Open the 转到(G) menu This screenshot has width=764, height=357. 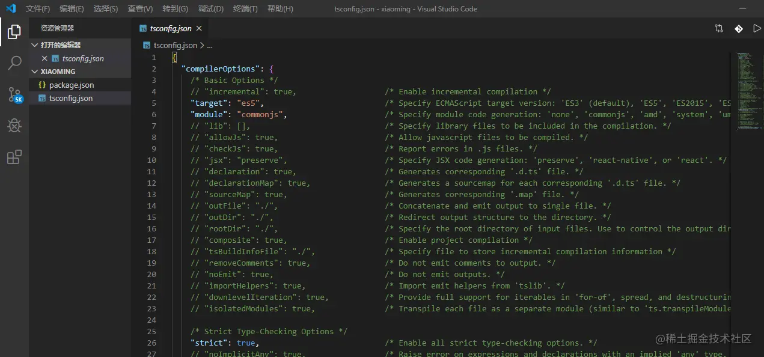pyautogui.click(x=175, y=8)
